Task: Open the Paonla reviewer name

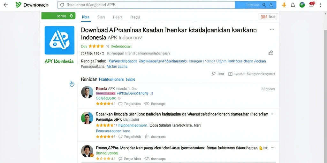Action: click(x=101, y=89)
